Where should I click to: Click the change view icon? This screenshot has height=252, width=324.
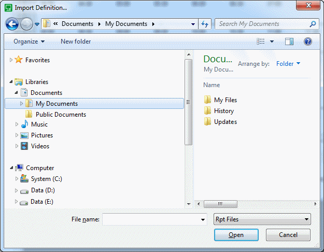261,41
